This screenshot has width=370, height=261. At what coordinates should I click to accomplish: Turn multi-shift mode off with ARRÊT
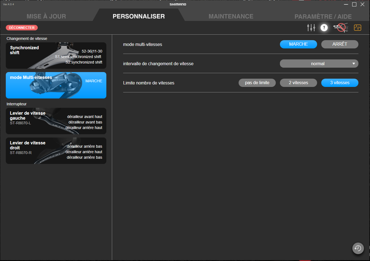click(339, 44)
